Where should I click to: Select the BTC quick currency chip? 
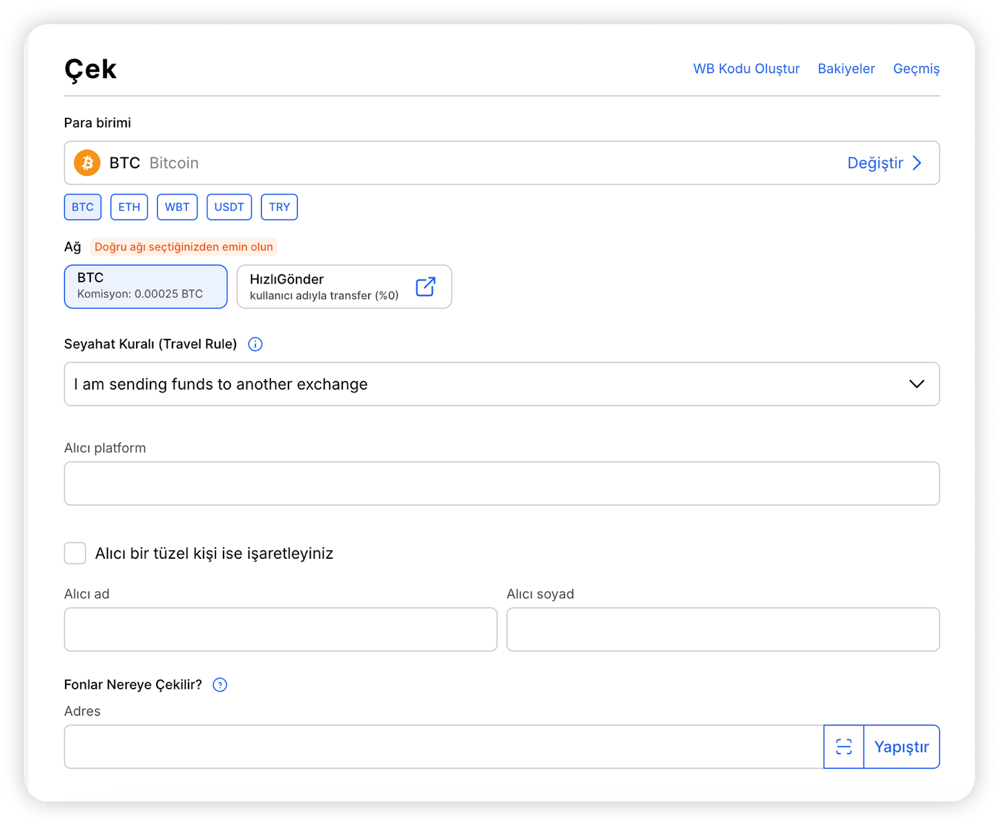82,207
